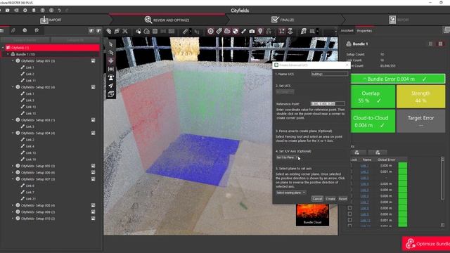Go to the Report workflow step
The image size is (450, 253).
coord(399,20)
